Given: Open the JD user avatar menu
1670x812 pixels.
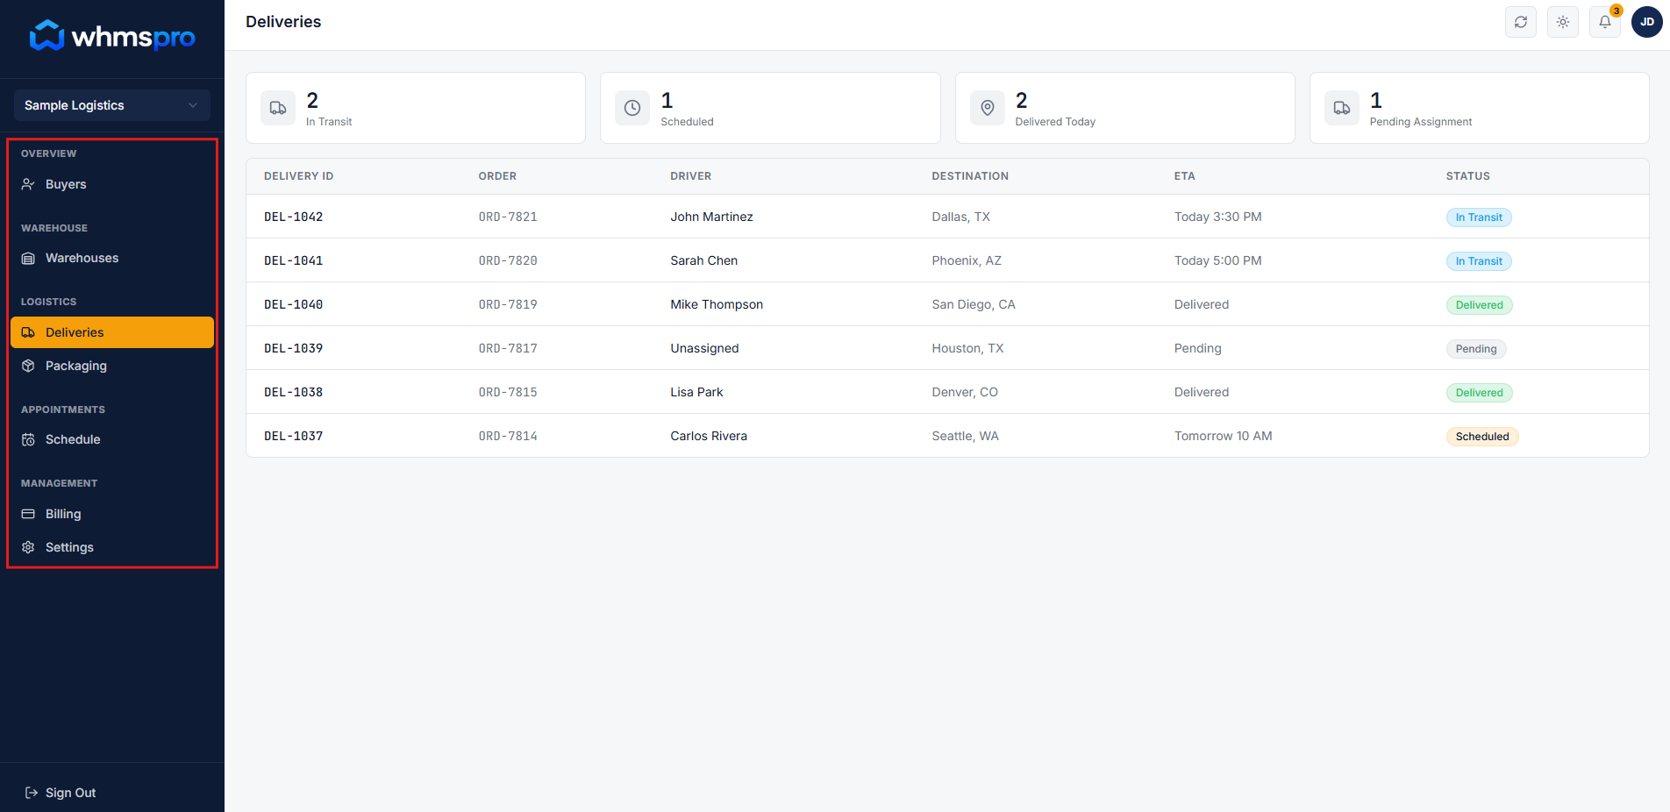Looking at the screenshot, I should [1647, 22].
